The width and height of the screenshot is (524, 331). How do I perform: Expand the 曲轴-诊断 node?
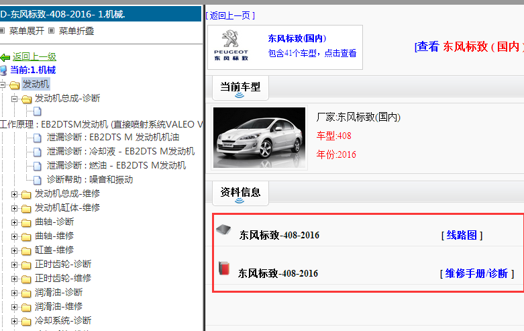[x=14, y=222]
